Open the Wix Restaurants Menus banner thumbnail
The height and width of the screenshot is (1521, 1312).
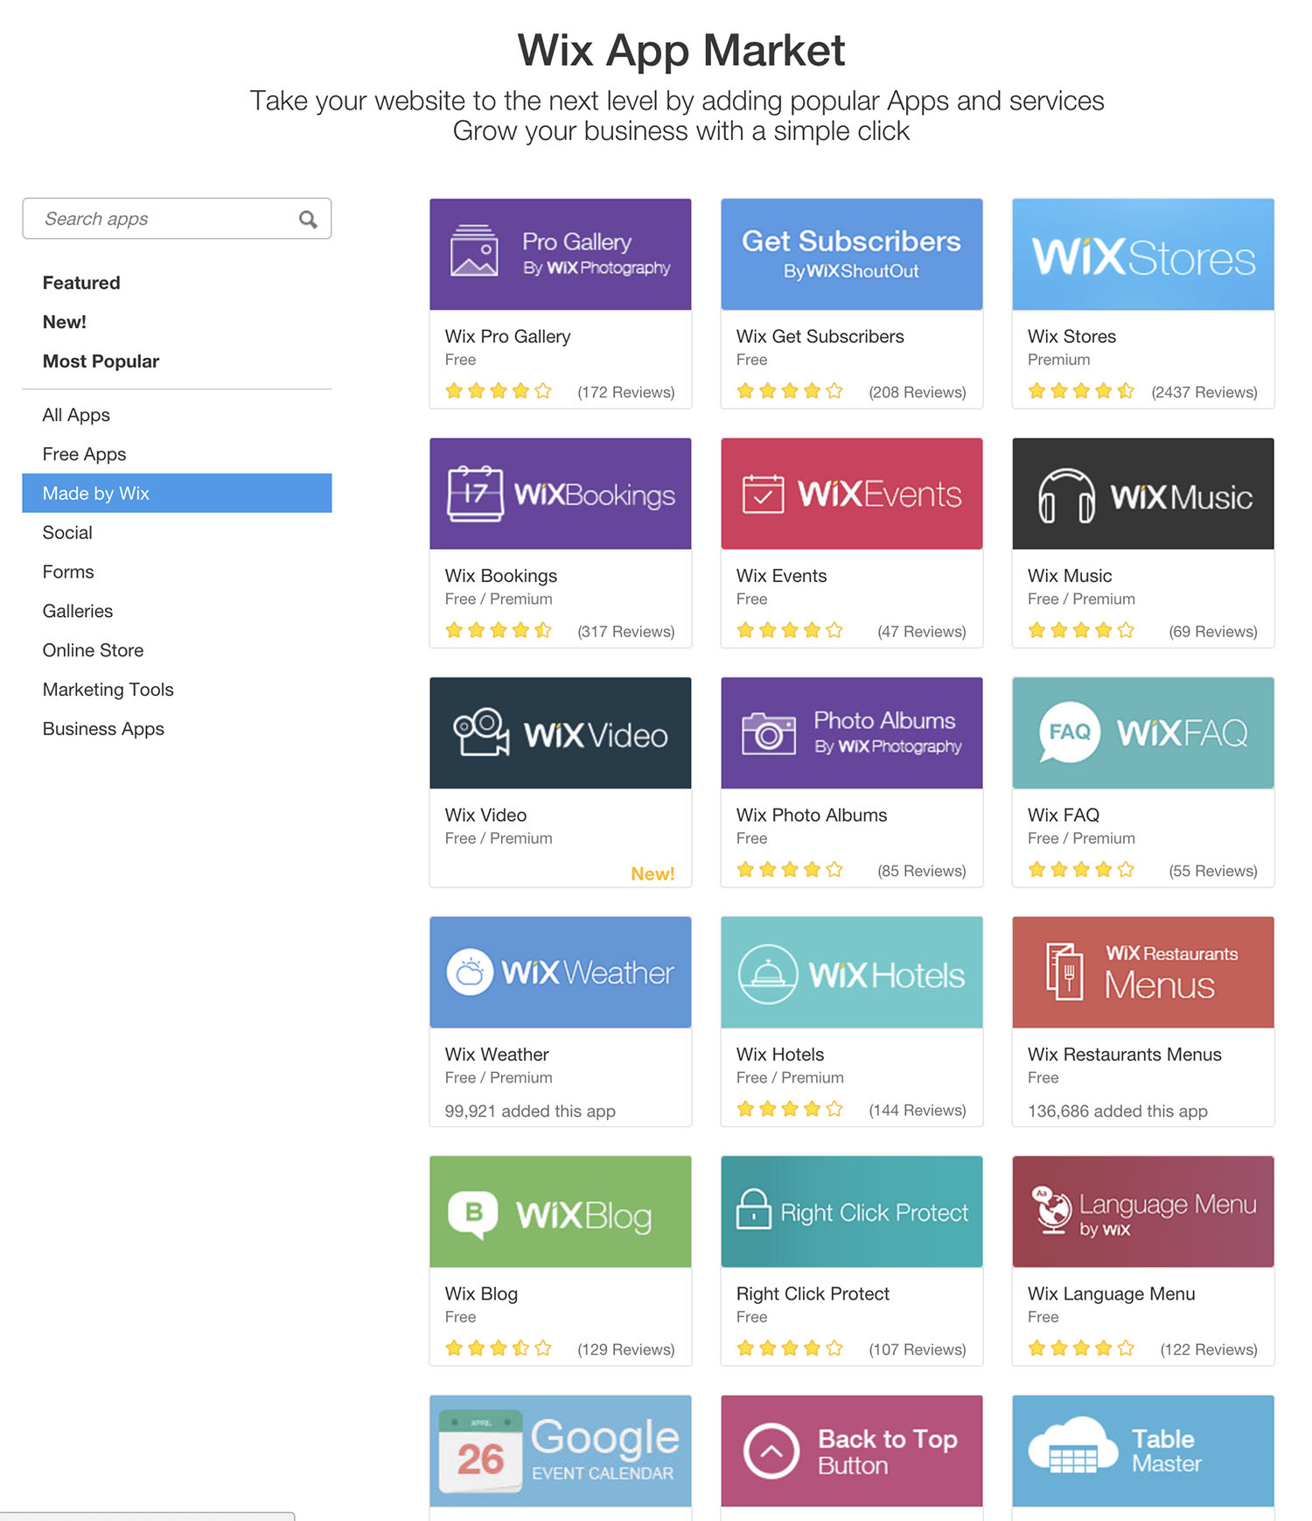point(1143,972)
